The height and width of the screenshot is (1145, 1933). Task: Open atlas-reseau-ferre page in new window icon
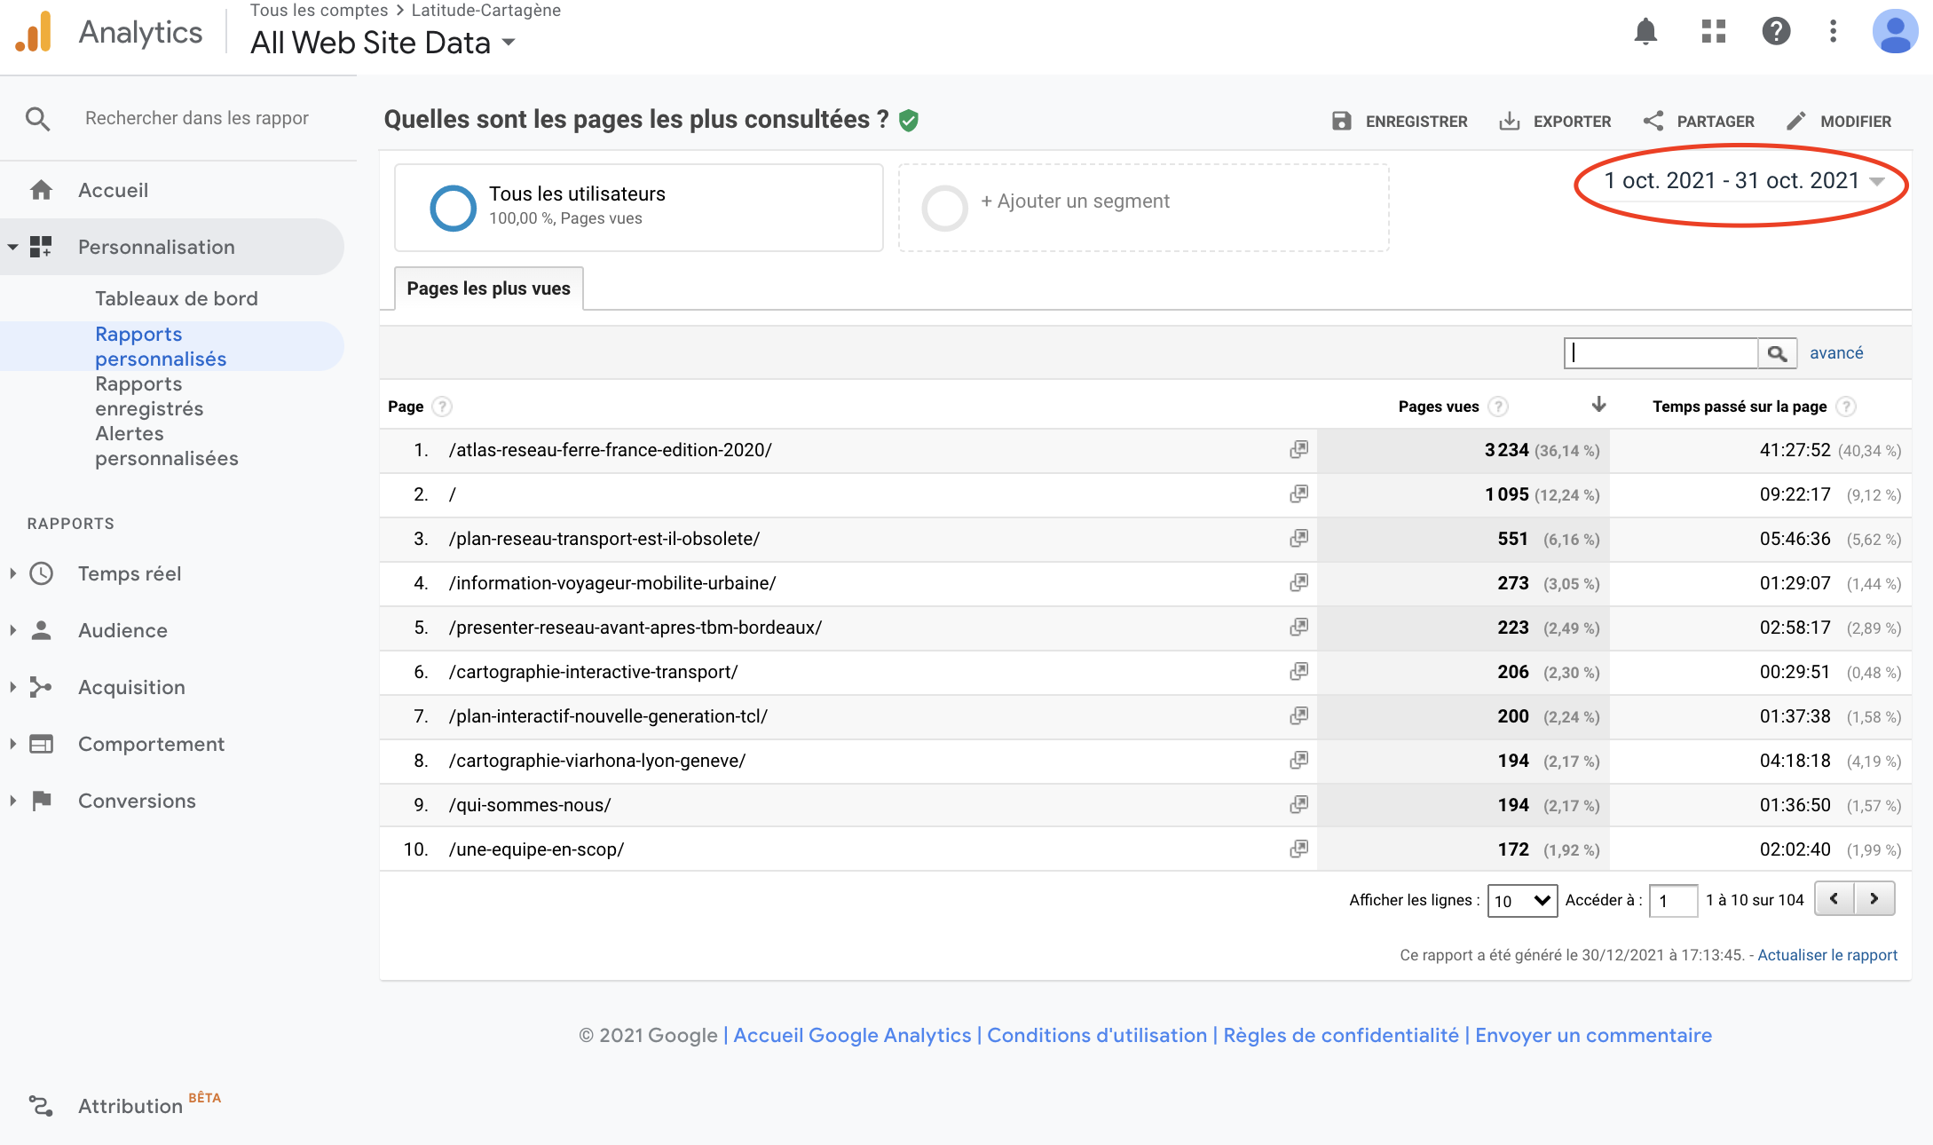[x=1298, y=450]
